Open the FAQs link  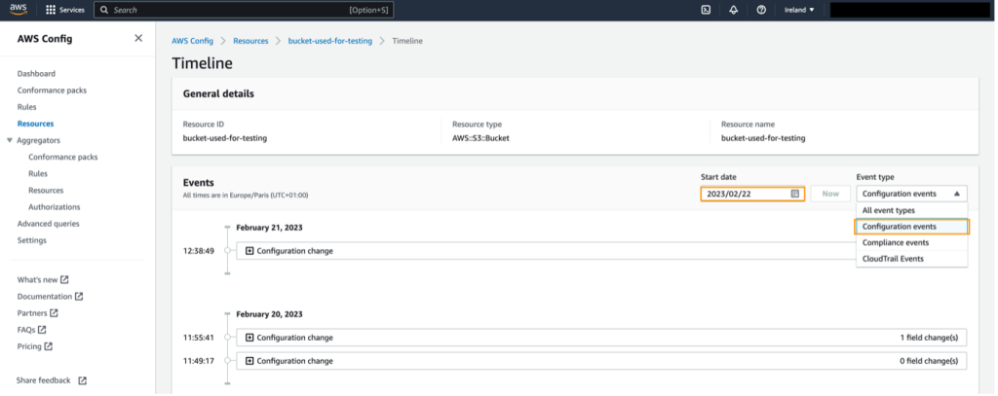26,329
